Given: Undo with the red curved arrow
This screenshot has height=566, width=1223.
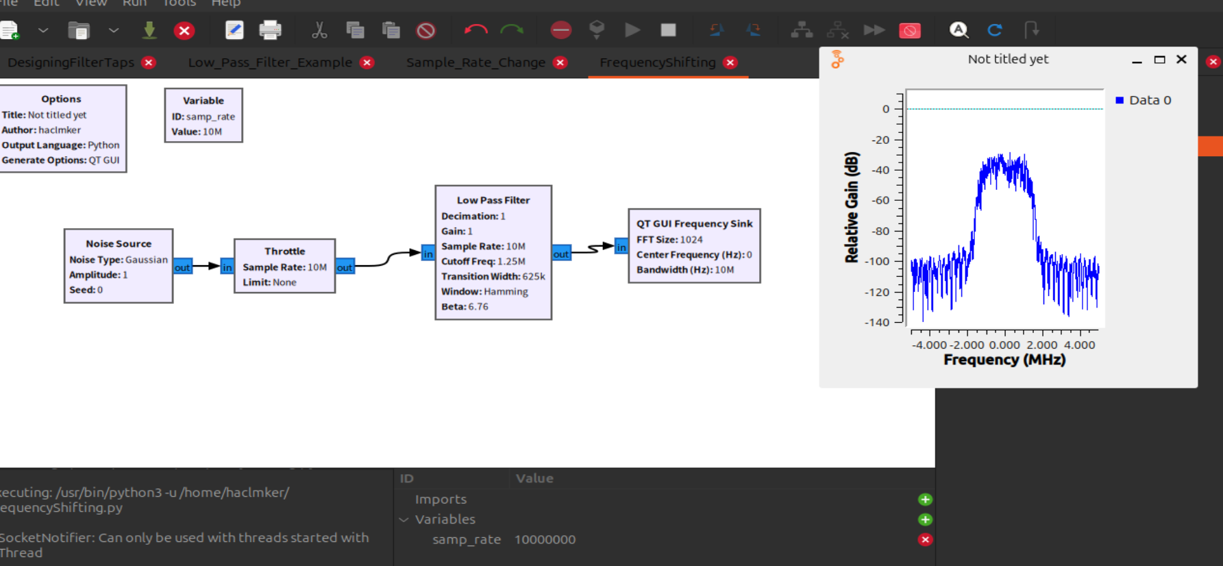Looking at the screenshot, I should 475,30.
